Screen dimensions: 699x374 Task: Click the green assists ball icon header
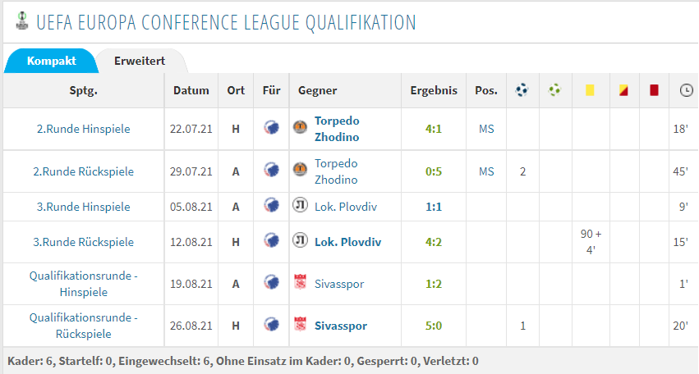point(554,90)
